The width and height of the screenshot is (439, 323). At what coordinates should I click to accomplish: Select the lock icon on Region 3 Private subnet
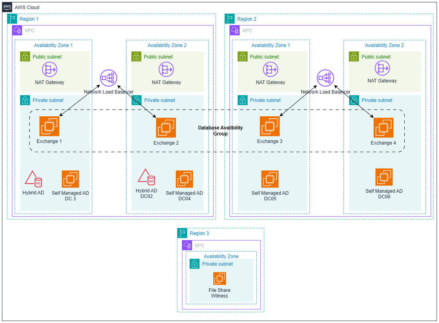(x=194, y=264)
